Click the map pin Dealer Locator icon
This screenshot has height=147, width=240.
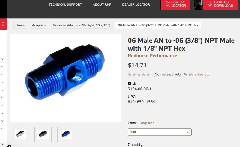168,4
